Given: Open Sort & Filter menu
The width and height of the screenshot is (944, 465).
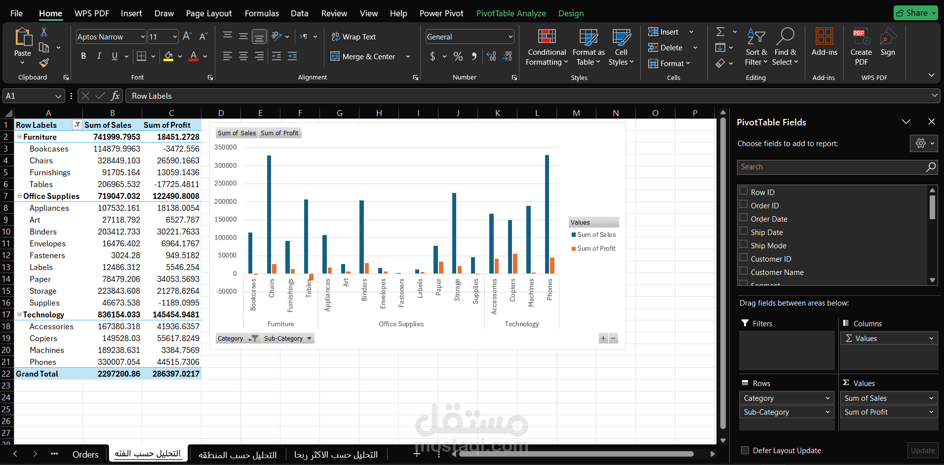Looking at the screenshot, I should (756, 47).
